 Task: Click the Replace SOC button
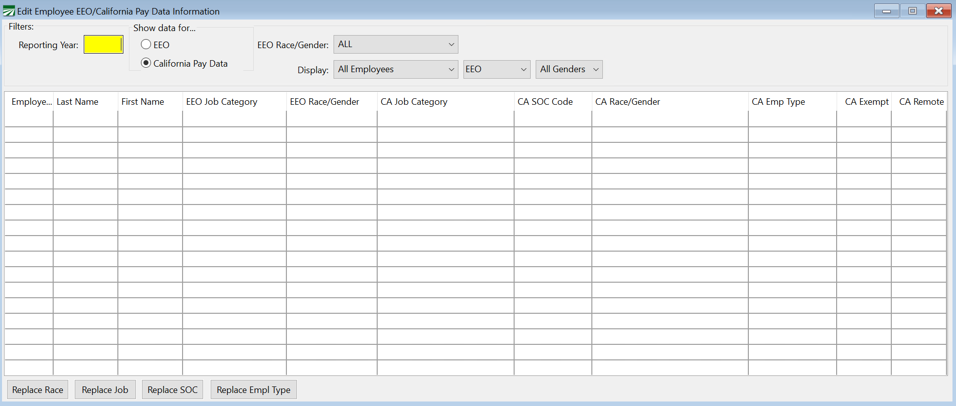tap(173, 390)
